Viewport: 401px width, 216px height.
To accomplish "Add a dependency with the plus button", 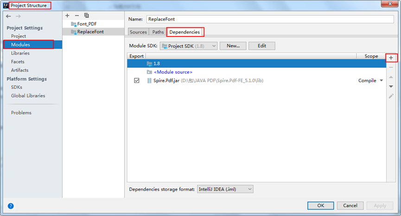I will (x=391, y=58).
